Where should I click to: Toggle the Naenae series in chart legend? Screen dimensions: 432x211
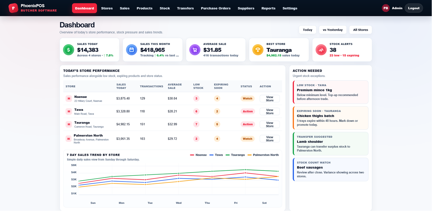[x=198, y=155]
